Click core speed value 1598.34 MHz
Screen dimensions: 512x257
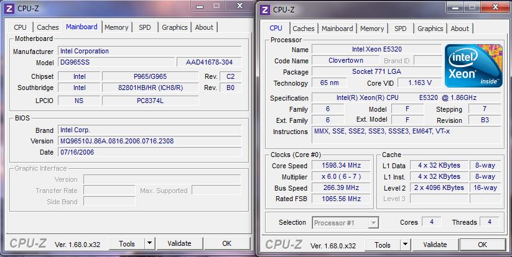[341, 166]
